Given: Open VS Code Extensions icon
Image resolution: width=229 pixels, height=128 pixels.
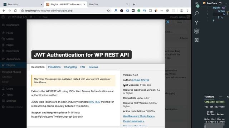Looking at the screenshot, I should (196, 40).
